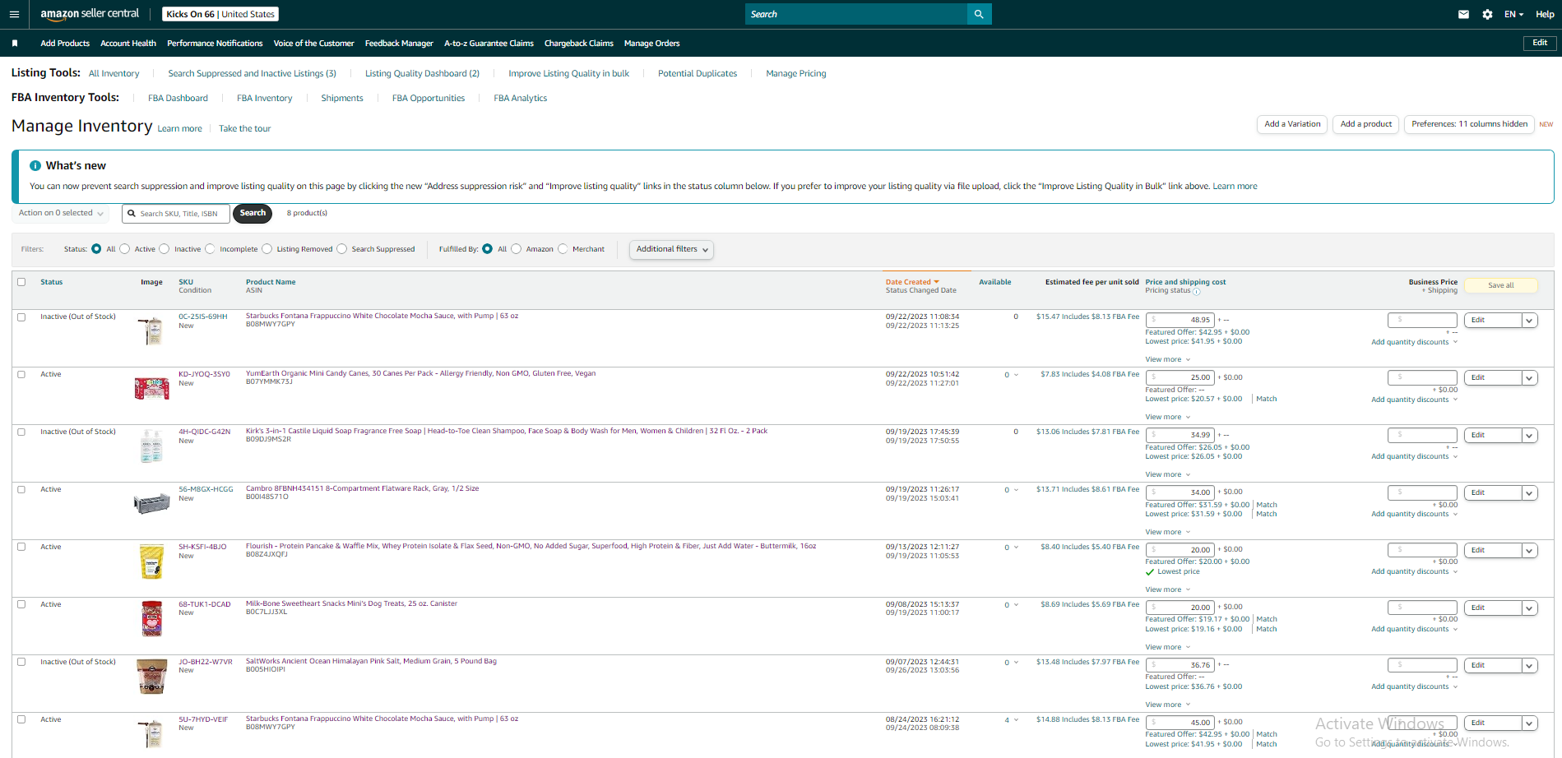The width and height of the screenshot is (1562, 758).
Task: Open Manage Orders menu item
Action: pyautogui.click(x=651, y=44)
